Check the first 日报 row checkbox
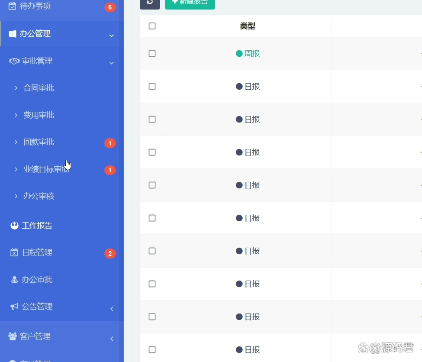This screenshot has width=422, height=362. 152,86
